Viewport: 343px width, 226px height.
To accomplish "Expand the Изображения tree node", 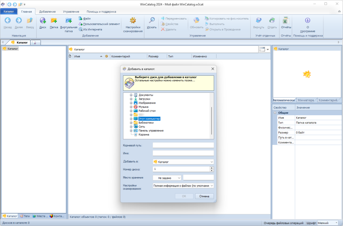I will click(x=131, y=103).
